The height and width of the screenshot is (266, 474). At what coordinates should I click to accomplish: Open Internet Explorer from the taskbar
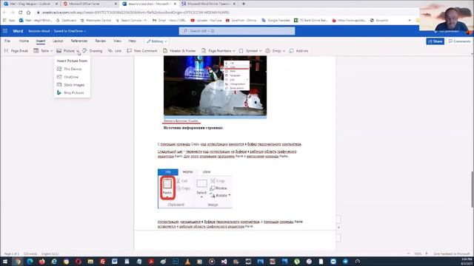click(54, 262)
